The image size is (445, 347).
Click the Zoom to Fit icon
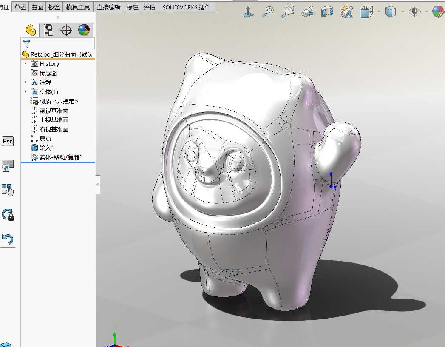268,12
